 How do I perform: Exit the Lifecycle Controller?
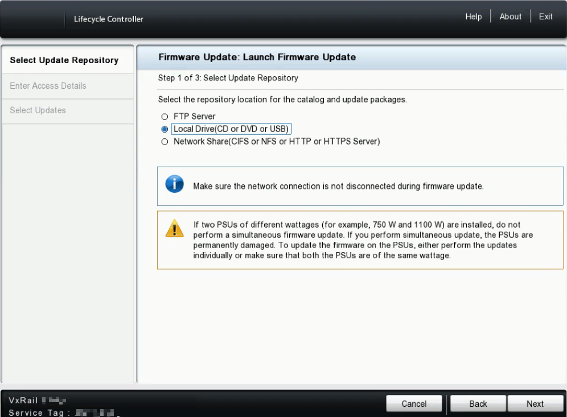pyautogui.click(x=545, y=16)
